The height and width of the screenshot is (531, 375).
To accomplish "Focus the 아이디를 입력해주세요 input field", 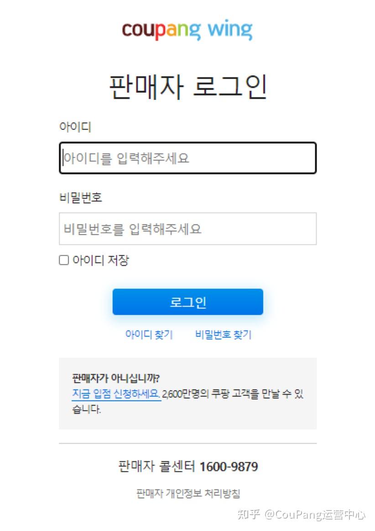I will coord(187,158).
